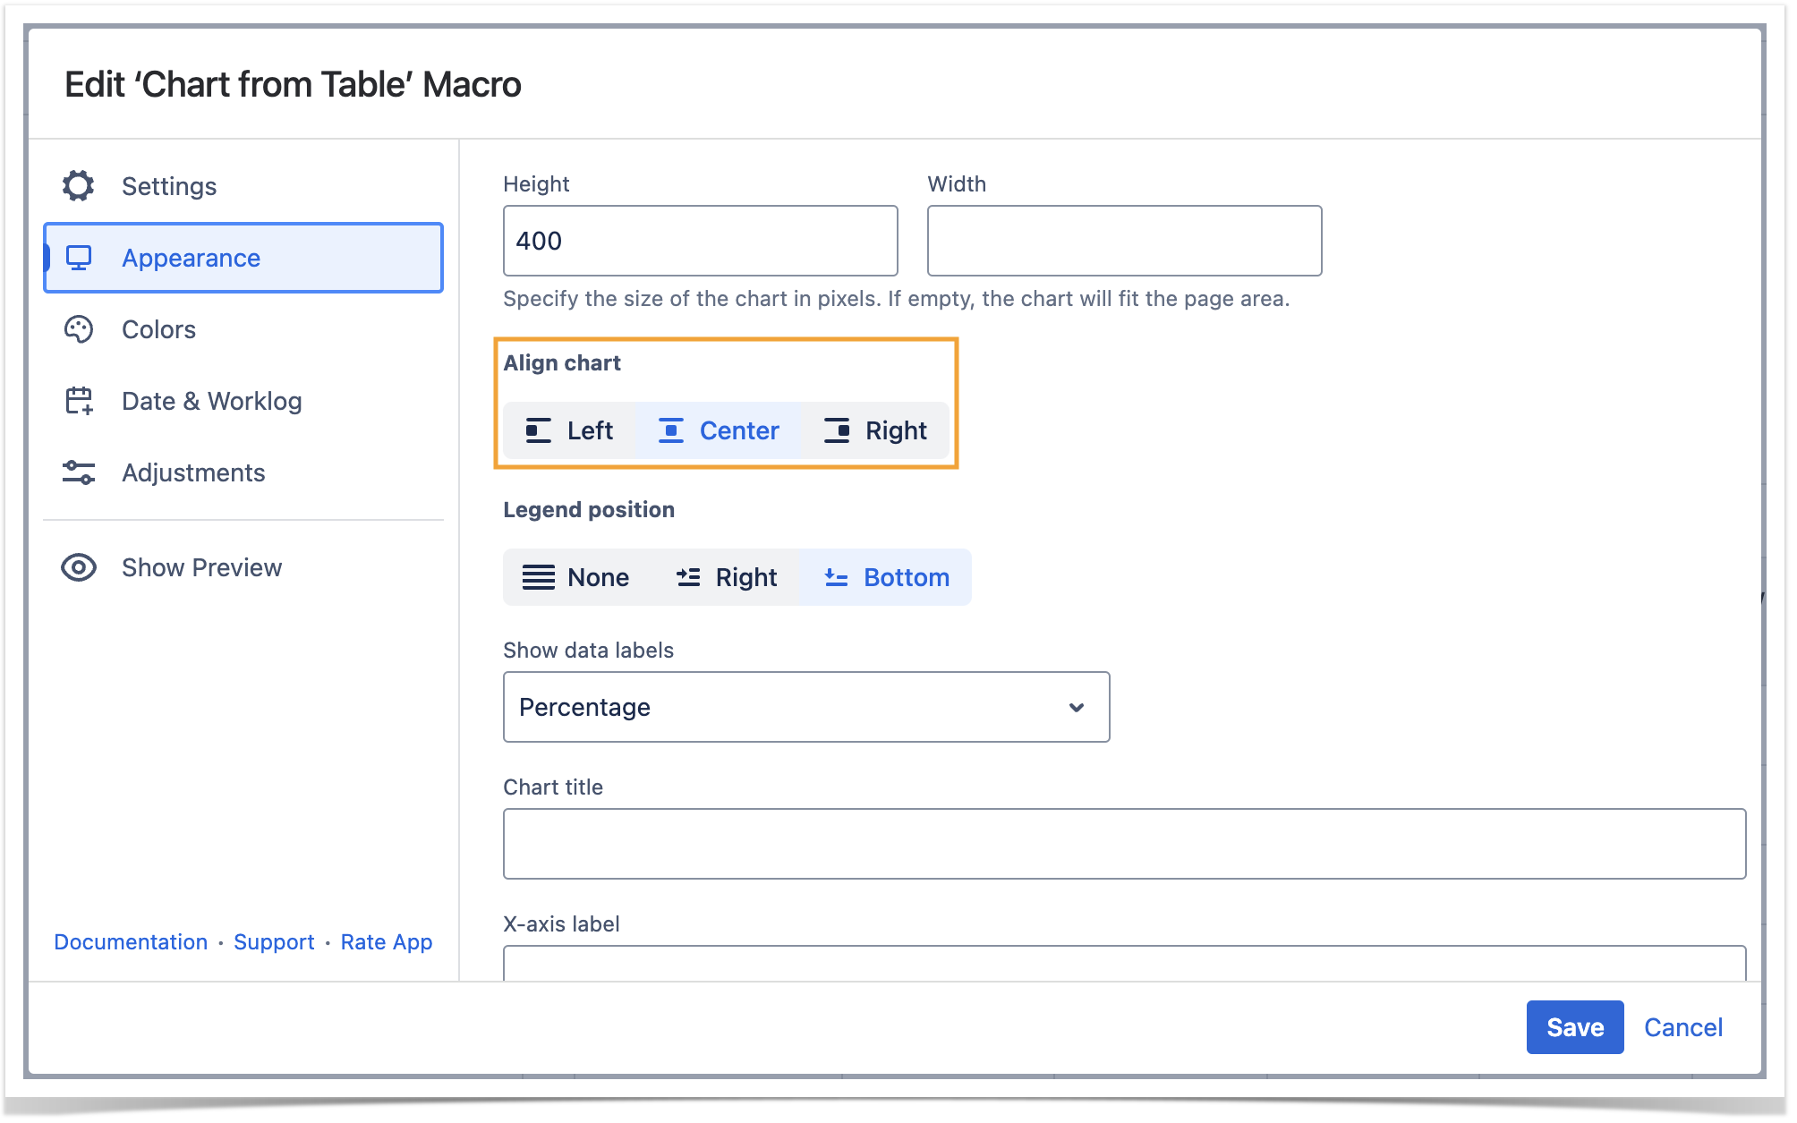The image size is (1797, 1123).
Task: Click the Show Preview eye icon
Action: pyautogui.click(x=79, y=567)
